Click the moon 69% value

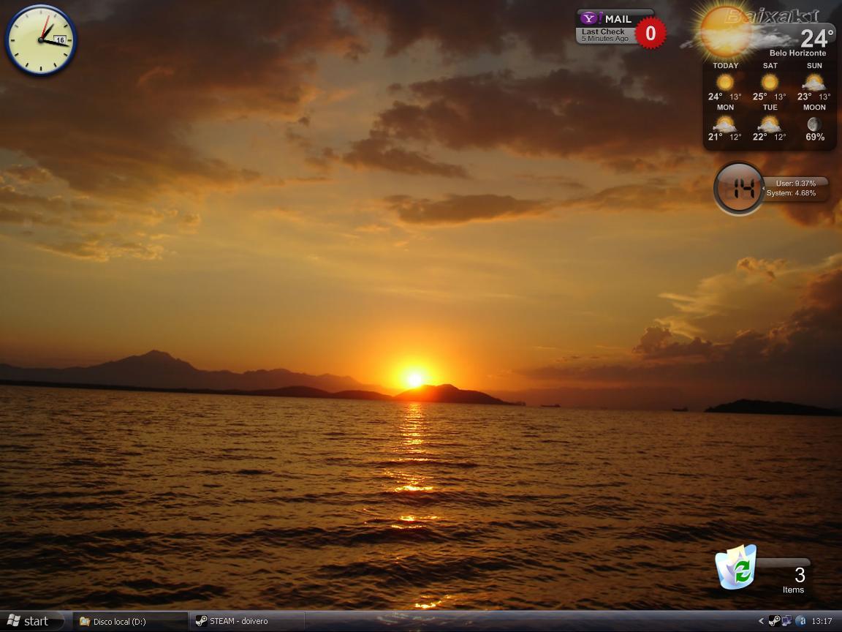point(815,137)
